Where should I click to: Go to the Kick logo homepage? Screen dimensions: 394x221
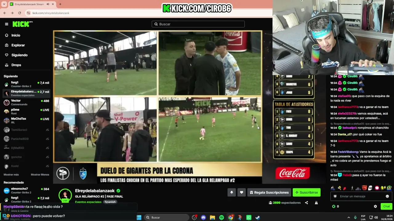[x=22, y=24]
